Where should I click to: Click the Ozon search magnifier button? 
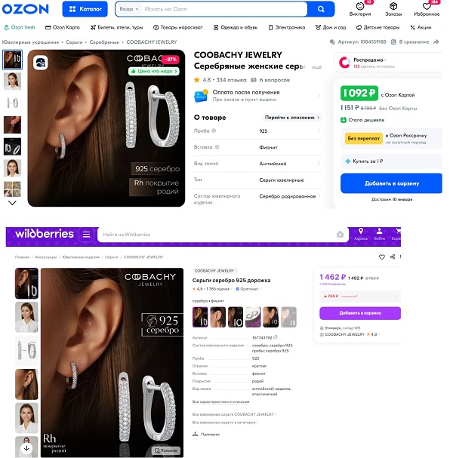321,9
